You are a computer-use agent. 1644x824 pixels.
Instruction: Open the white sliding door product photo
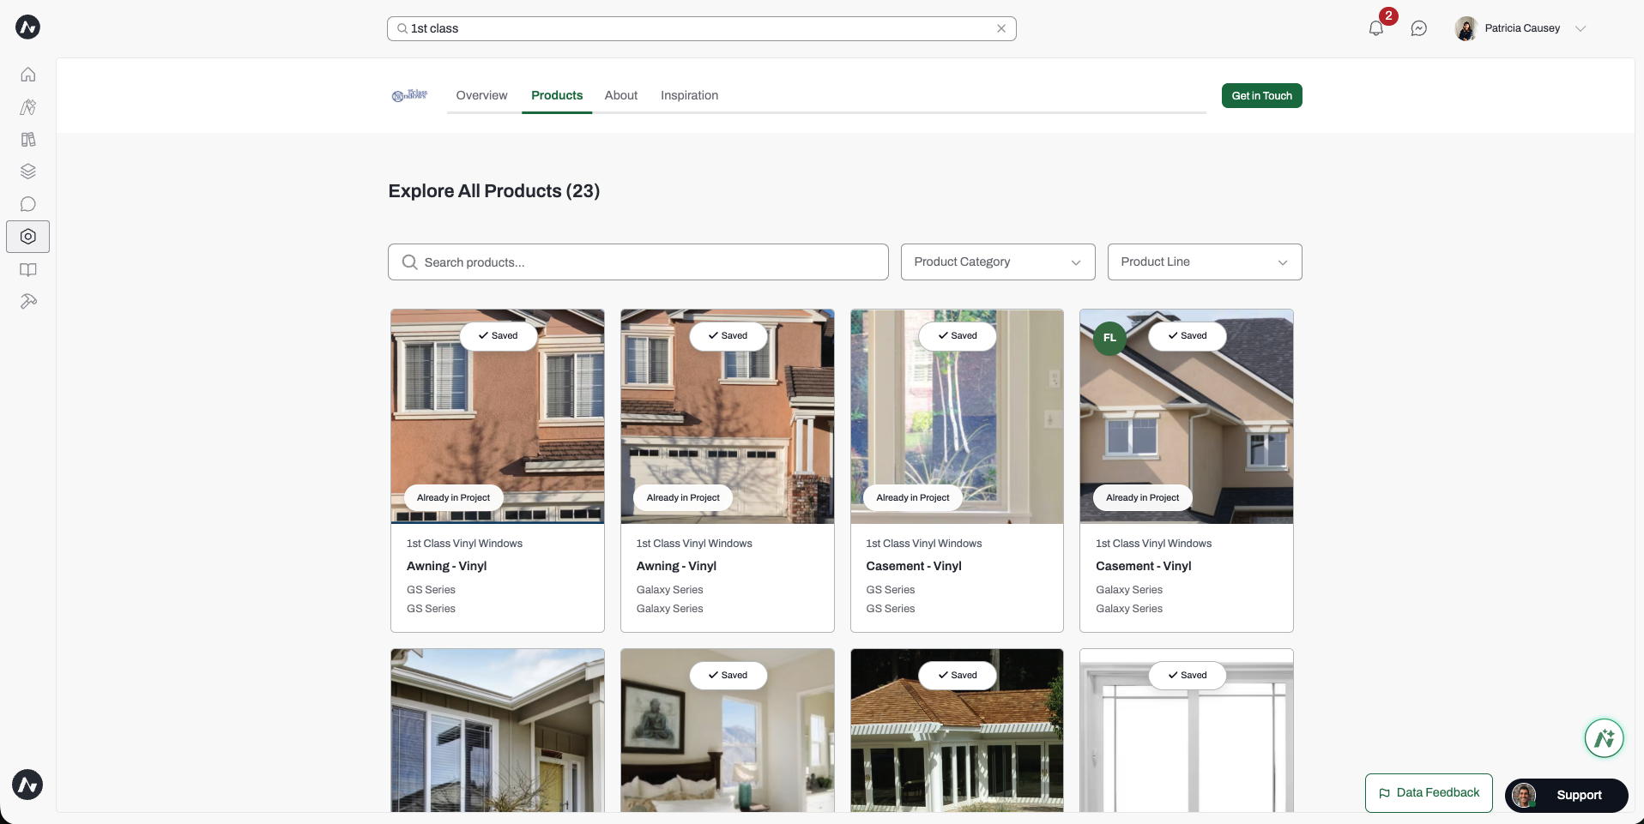pyautogui.click(x=1187, y=731)
